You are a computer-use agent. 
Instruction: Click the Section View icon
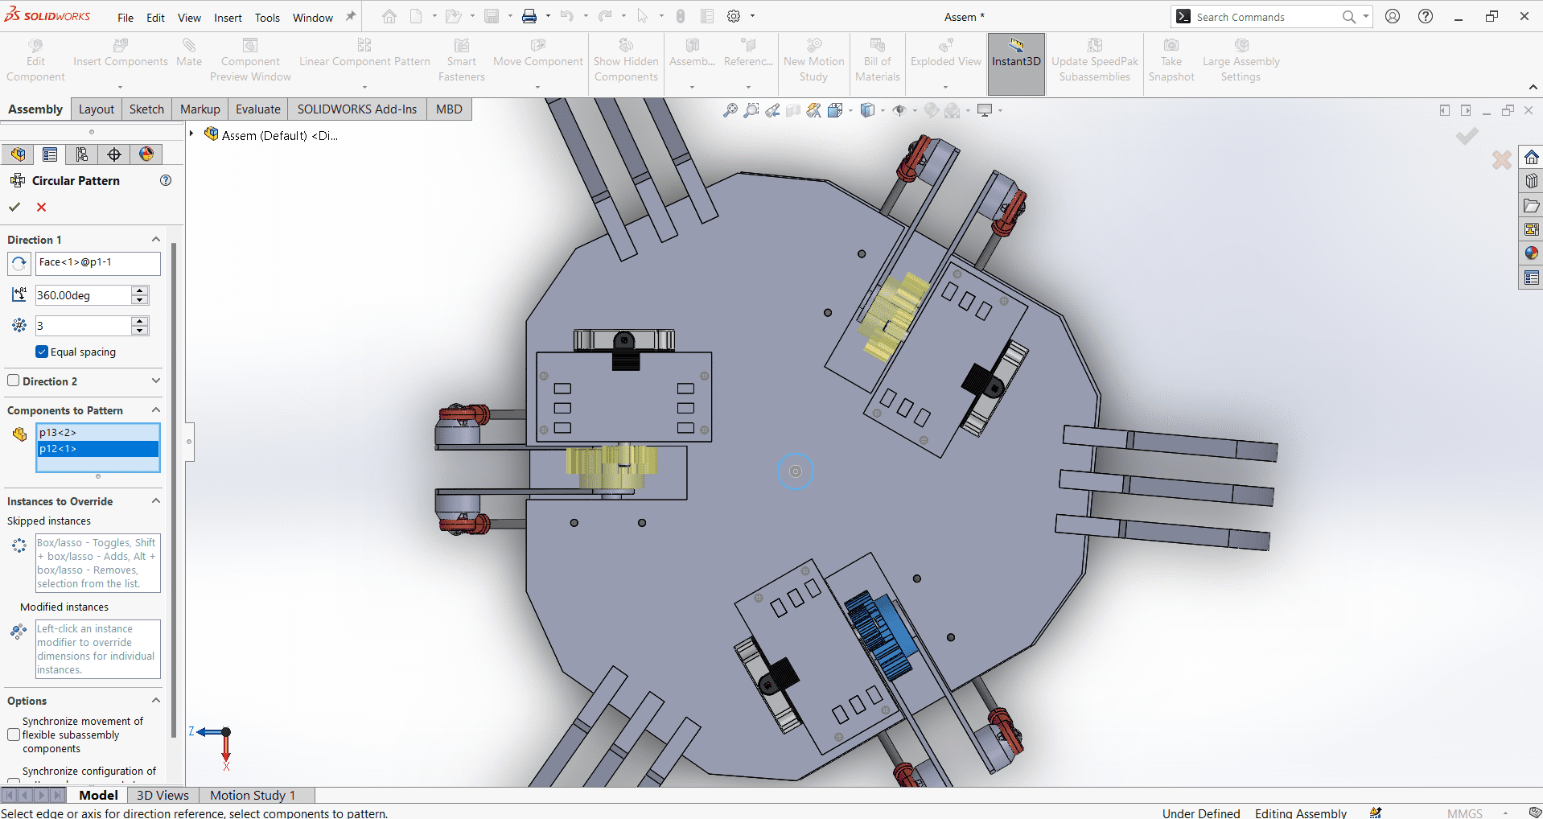tap(793, 110)
